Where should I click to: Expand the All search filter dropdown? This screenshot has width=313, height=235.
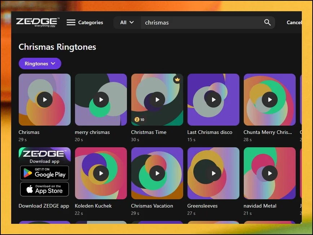pyautogui.click(x=127, y=22)
